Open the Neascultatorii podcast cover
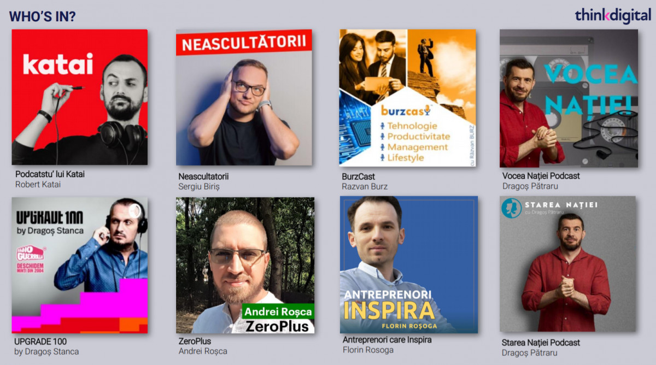 [244, 97]
